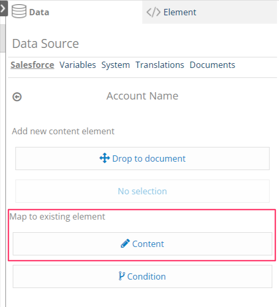
Task: Click the database stack icon
Action: 19,12
